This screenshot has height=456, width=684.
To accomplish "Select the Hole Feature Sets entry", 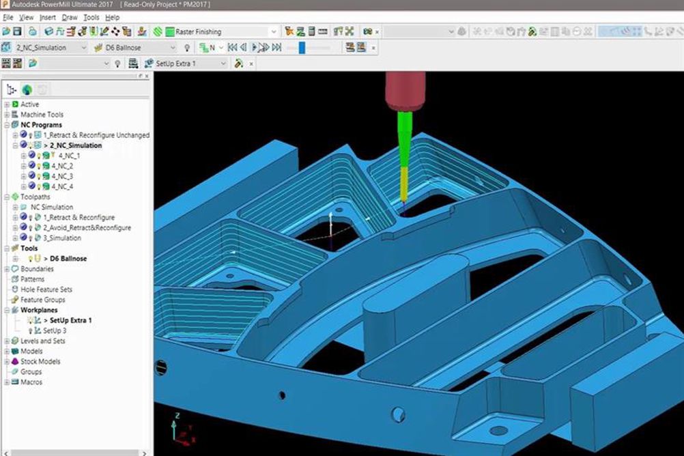I will pos(46,289).
